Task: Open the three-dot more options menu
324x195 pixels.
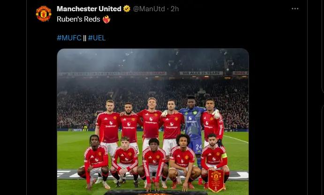Action: coord(295,9)
